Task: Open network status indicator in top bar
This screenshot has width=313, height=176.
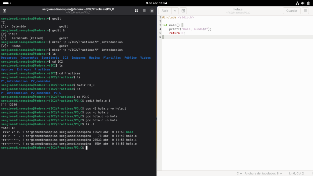Action: [x=298, y=3]
